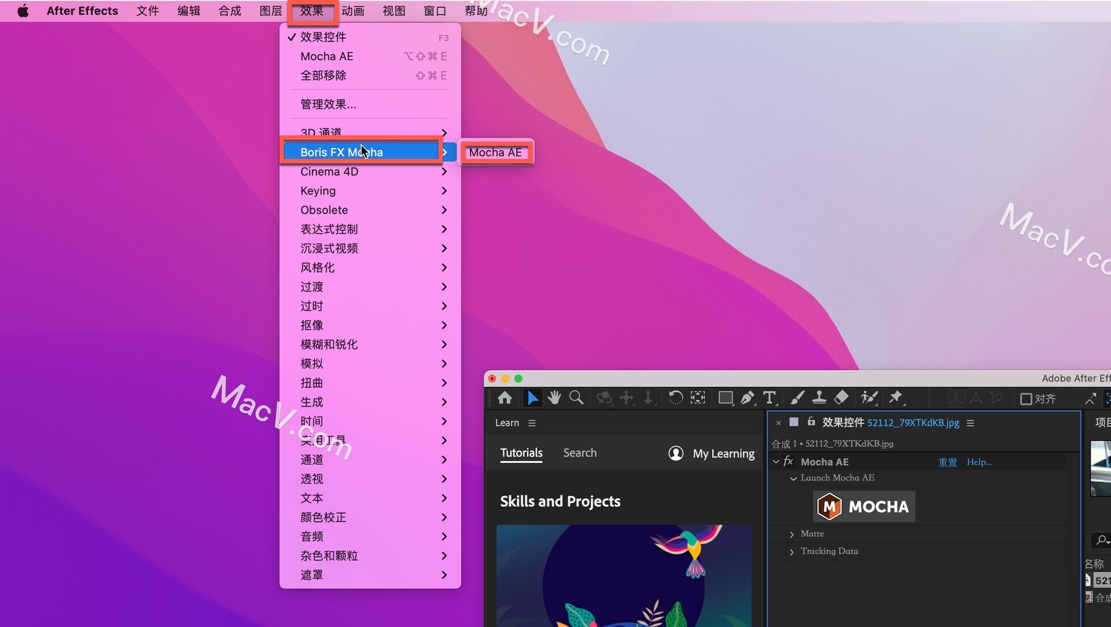Select the Puppet Pin tool
The image size is (1111, 627).
point(896,398)
